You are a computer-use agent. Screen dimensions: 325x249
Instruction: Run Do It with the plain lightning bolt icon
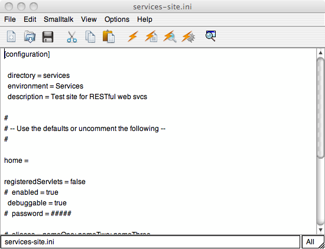click(x=132, y=37)
